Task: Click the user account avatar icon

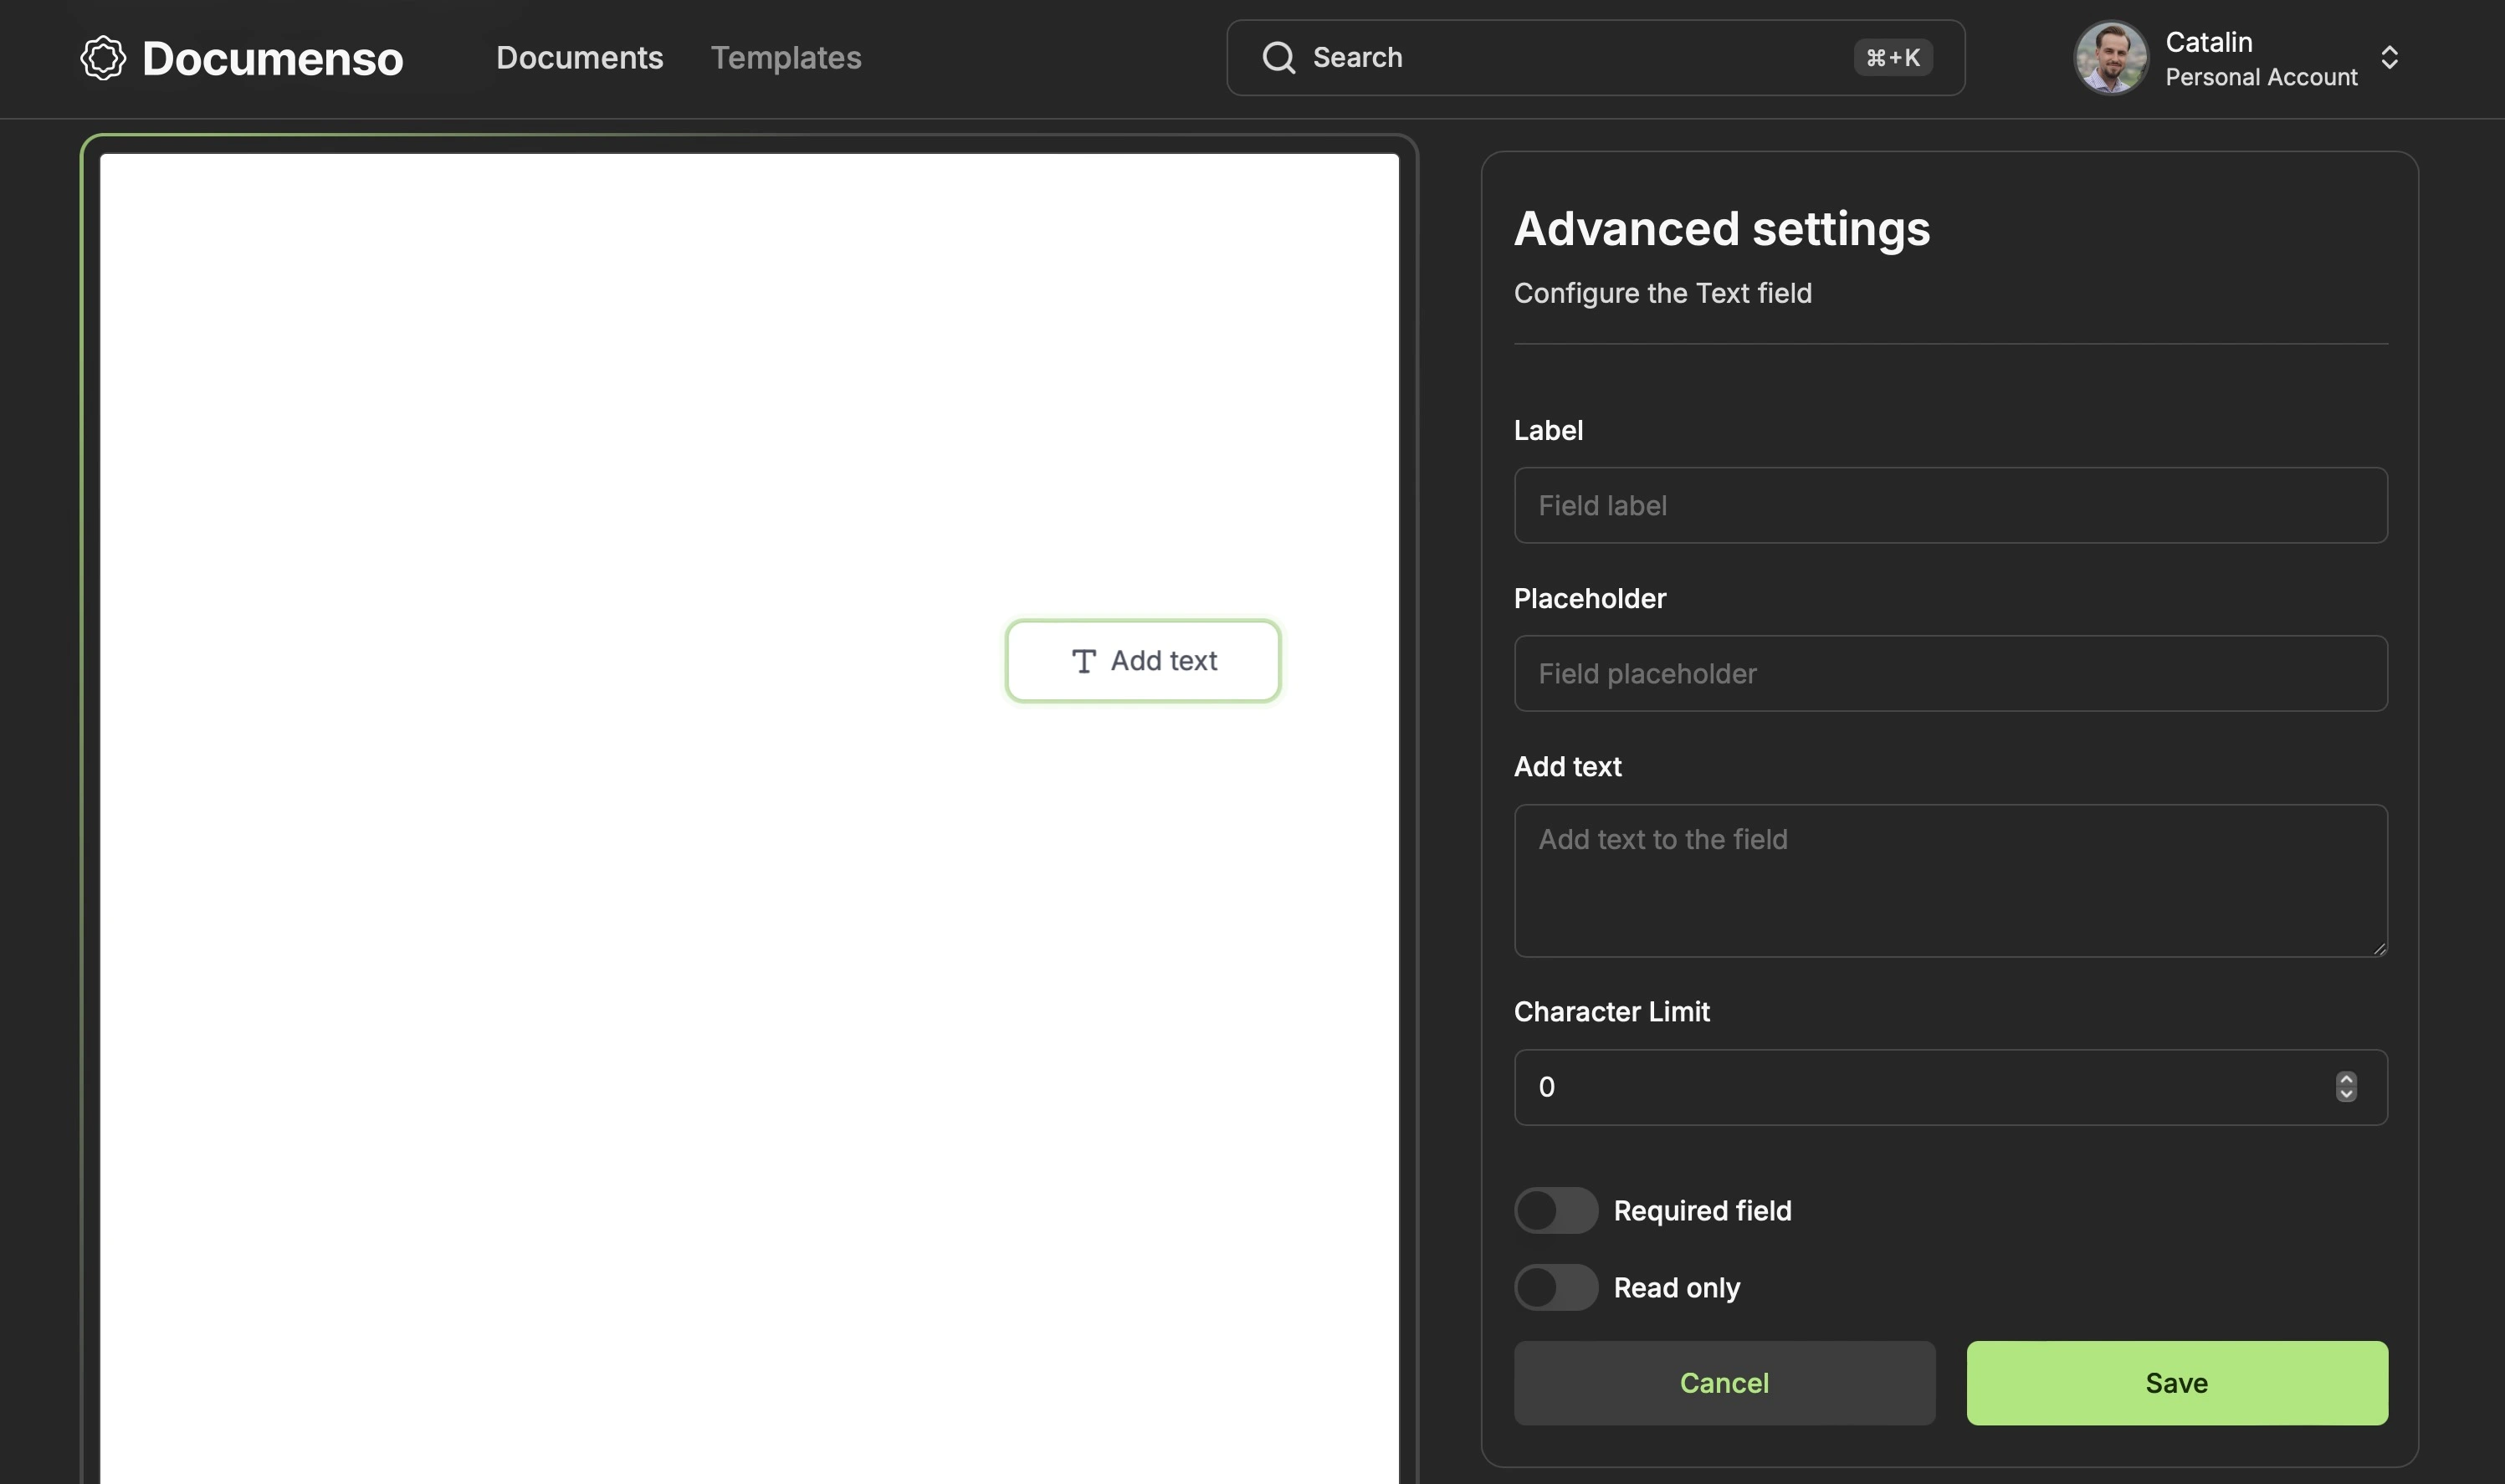Action: tap(2111, 57)
